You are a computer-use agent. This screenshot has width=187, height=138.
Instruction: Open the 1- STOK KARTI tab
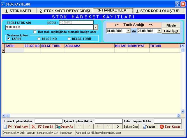tap(18, 11)
